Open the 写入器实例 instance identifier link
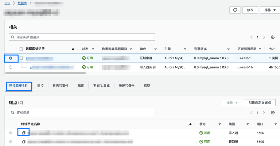This screenshot has width=280, height=146. click(x=52, y=67)
